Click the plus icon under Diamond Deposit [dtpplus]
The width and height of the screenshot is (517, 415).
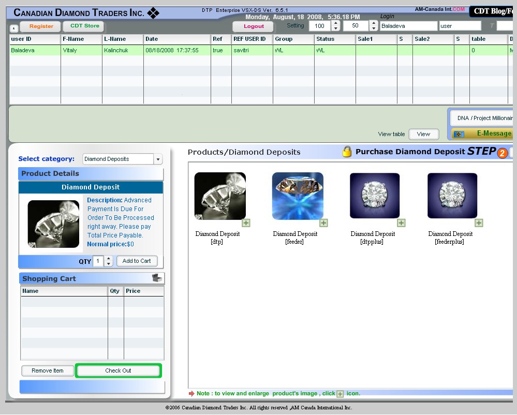click(401, 223)
